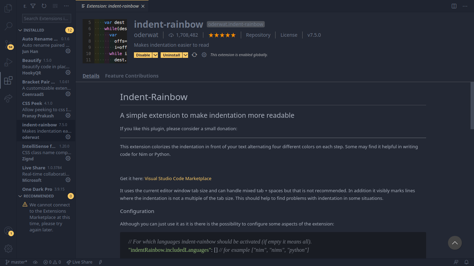Uninstall the indent-rainbow extension
Viewport: 474px width, 266px height.
(x=171, y=55)
